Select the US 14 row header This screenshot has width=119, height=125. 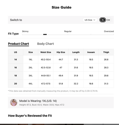click(15, 59)
